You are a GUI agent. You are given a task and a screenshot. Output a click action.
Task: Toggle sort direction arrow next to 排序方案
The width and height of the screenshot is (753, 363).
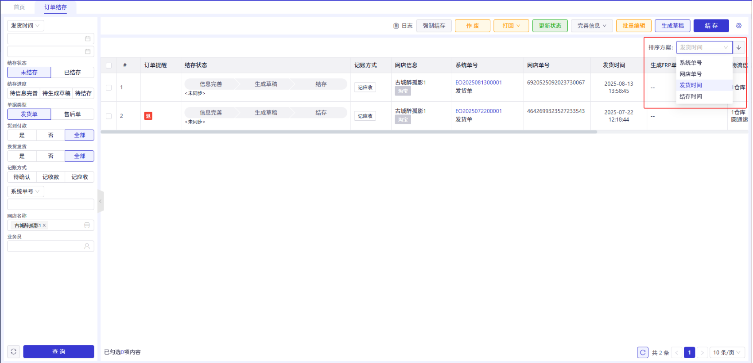coord(738,47)
